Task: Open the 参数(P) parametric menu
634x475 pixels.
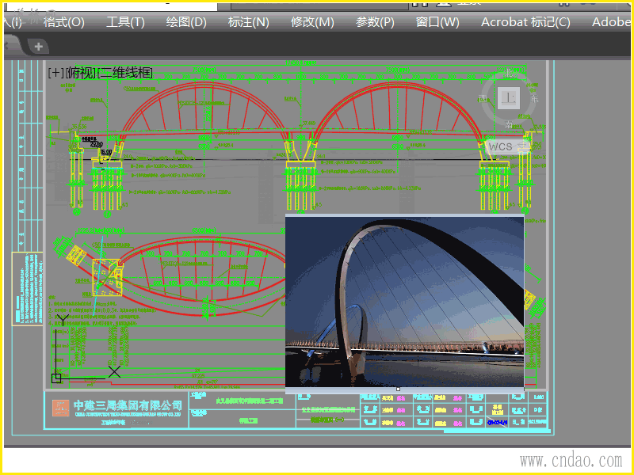Action: point(375,21)
